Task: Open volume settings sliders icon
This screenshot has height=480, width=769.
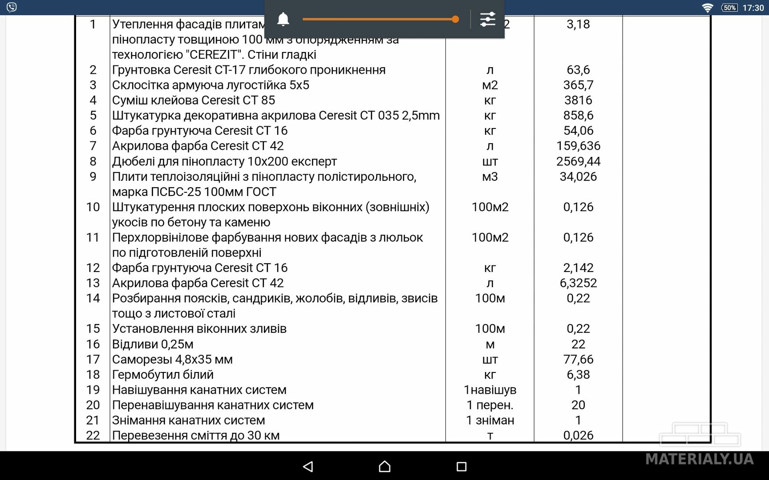Action: [x=488, y=20]
